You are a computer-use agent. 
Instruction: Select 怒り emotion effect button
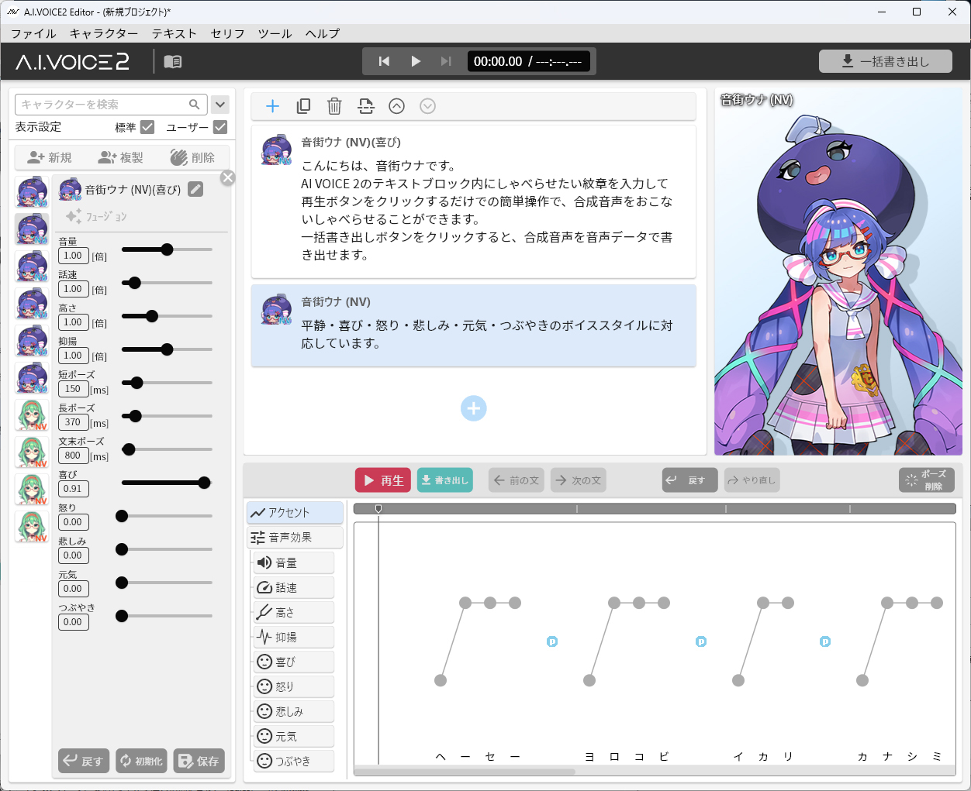click(294, 686)
